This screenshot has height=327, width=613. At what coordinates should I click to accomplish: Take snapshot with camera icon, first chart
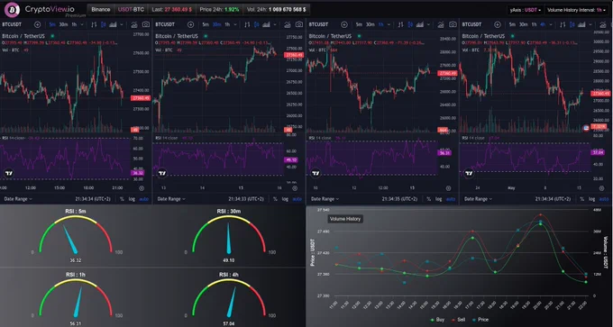click(x=146, y=24)
